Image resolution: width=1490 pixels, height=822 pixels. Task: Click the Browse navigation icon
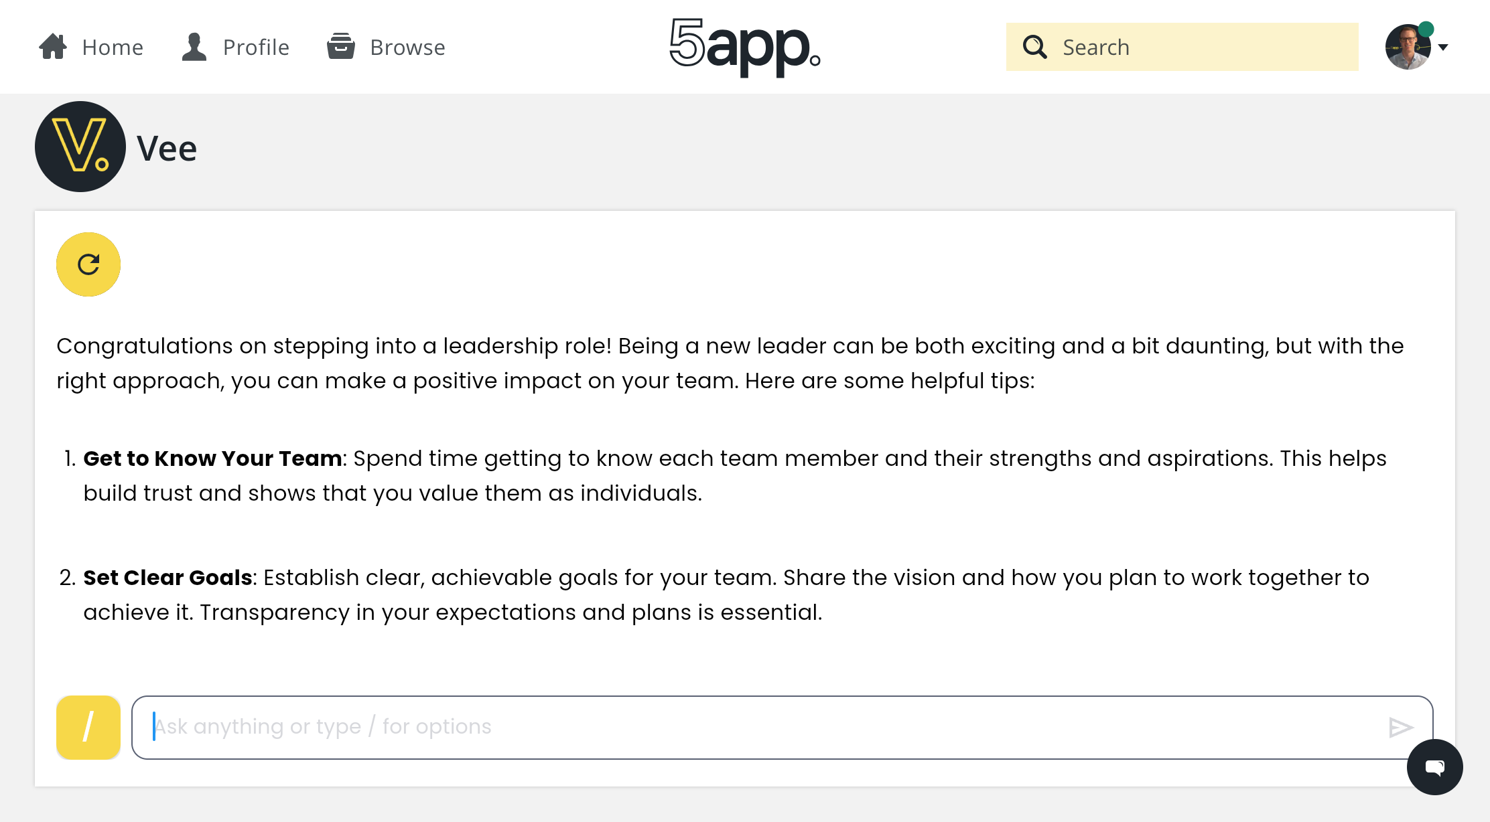click(x=342, y=47)
